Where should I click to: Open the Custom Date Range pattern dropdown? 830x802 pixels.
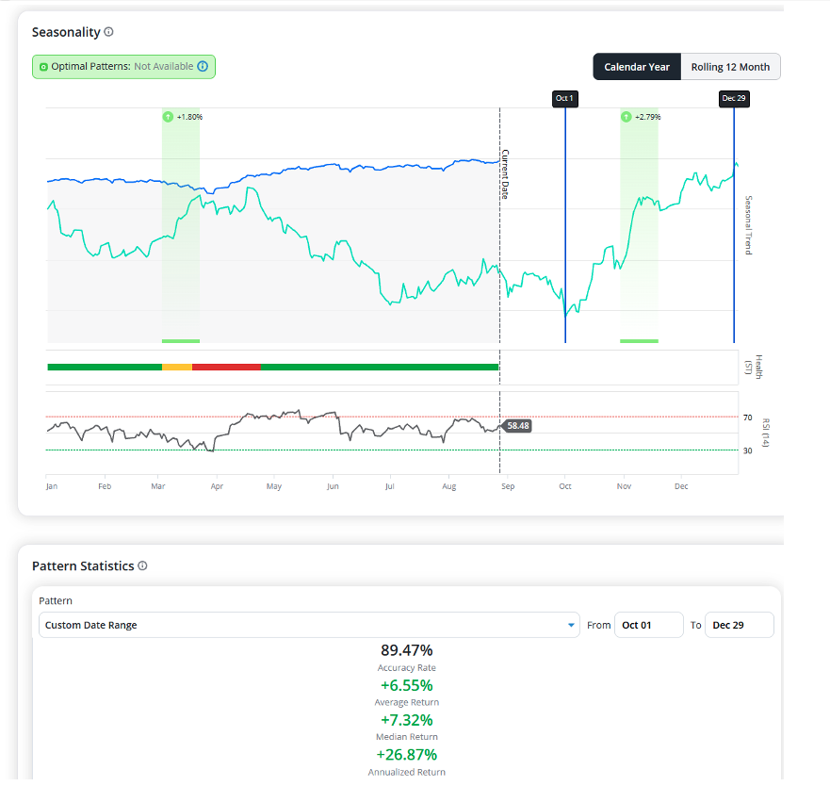coord(309,625)
